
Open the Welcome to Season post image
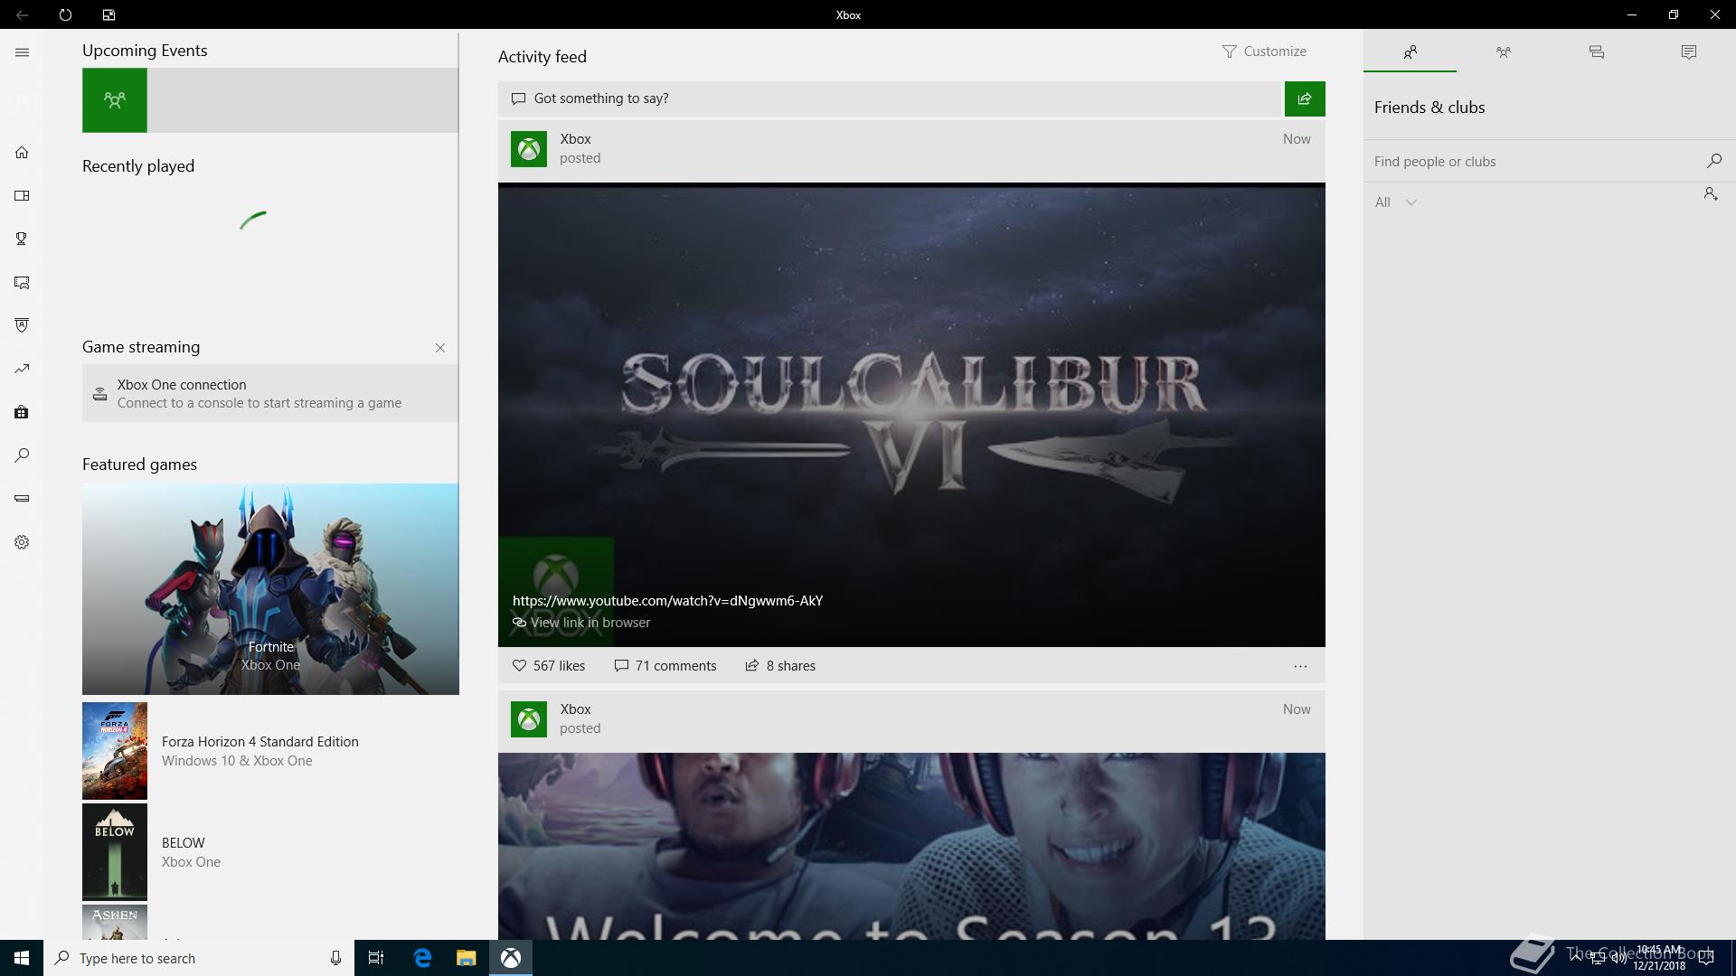[x=911, y=846]
